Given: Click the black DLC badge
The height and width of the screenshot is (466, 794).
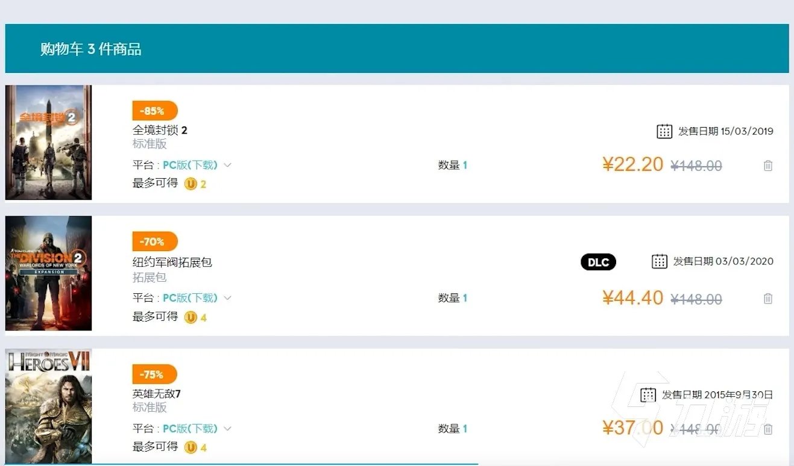Looking at the screenshot, I should pyautogui.click(x=597, y=262).
